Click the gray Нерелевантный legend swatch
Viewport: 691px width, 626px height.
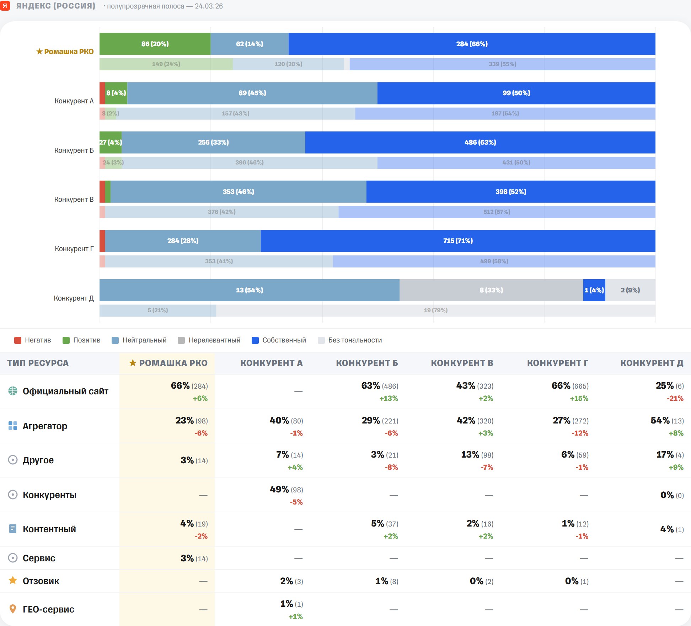181,340
